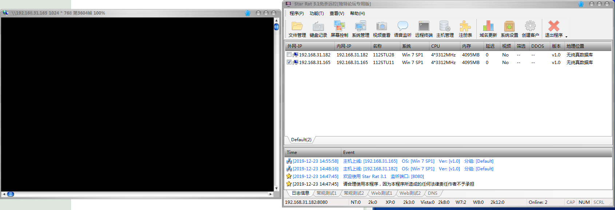Click the Online: 2 status bar entry
This screenshot has width=615, height=210.
(538, 202)
